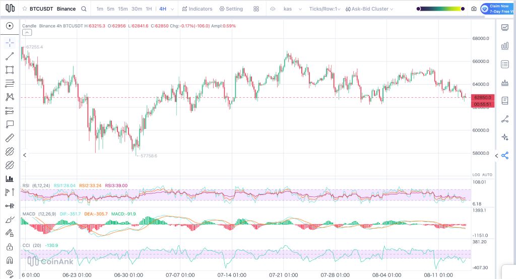Click the share icon on right sidebar
The image size is (516, 279).
tap(505, 156)
